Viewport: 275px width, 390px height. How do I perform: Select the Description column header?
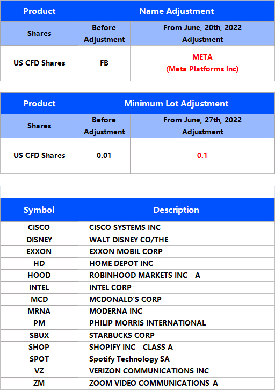(176, 210)
